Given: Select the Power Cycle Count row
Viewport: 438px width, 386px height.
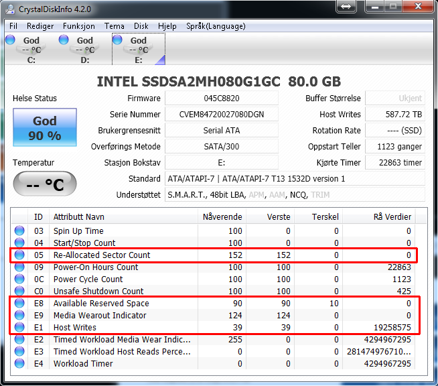Looking at the screenshot, I should point(214,279).
